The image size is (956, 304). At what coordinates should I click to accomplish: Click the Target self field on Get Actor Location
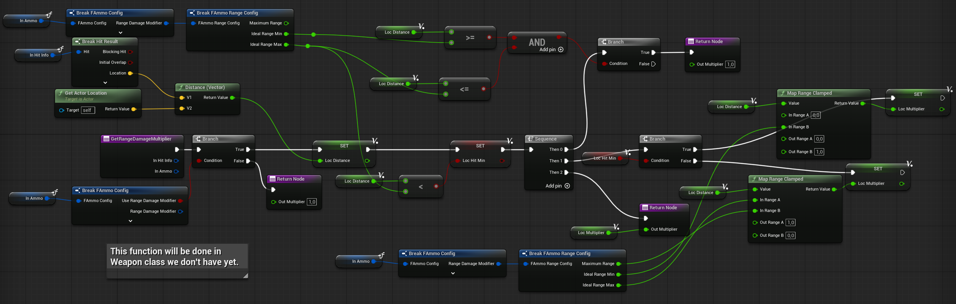87,110
